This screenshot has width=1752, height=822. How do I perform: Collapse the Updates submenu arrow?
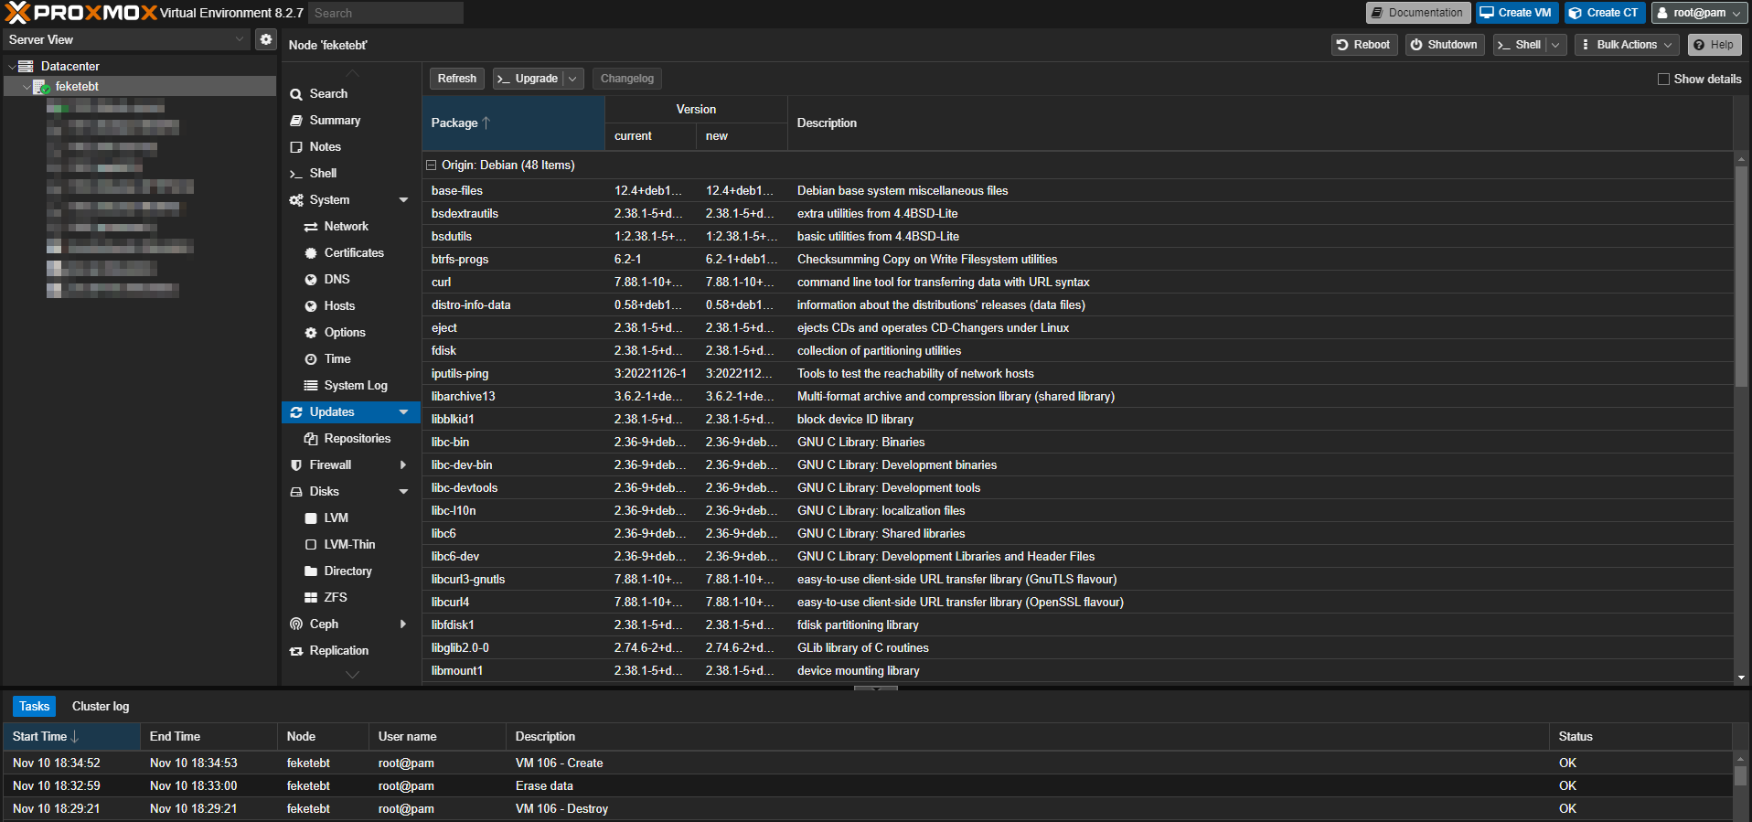[403, 412]
